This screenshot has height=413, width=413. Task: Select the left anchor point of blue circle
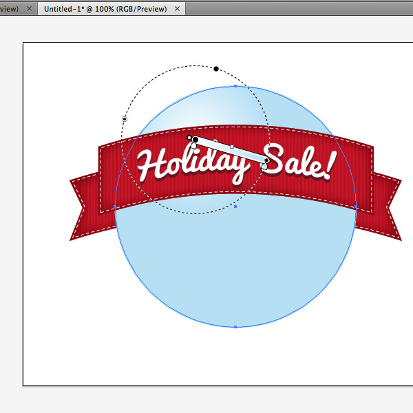click(115, 206)
